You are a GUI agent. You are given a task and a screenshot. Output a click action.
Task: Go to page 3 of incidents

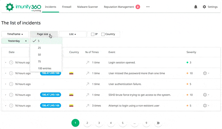pyautogui.click(x=99, y=123)
